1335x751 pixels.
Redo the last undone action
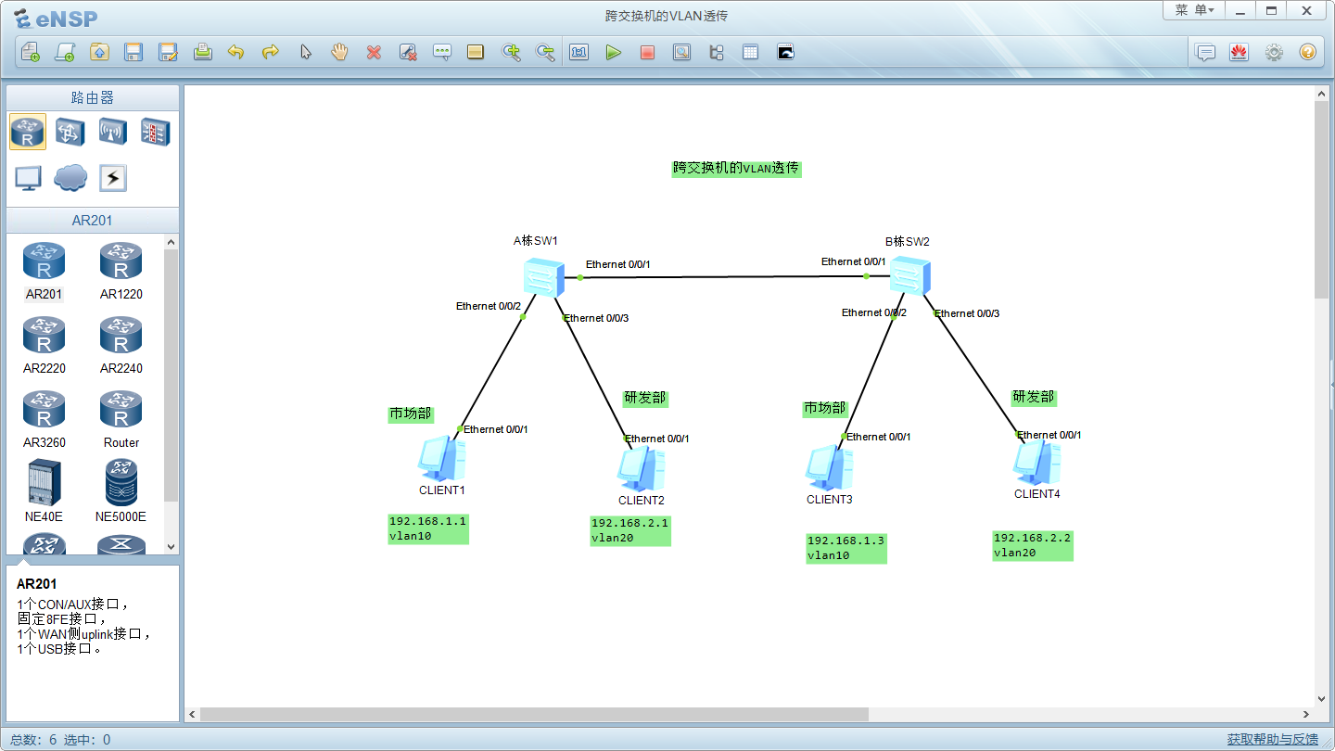coord(271,53)
